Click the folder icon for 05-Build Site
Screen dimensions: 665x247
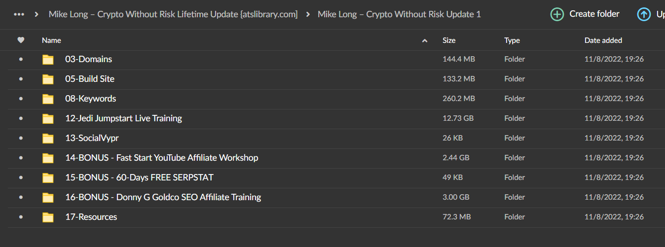point(48,79)
